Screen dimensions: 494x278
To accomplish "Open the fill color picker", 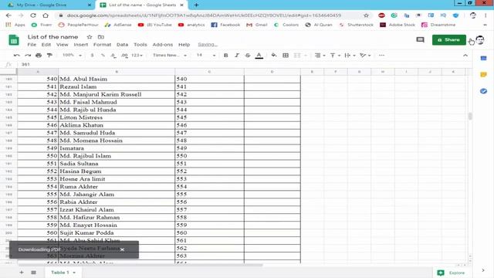I will pos(274,56).
